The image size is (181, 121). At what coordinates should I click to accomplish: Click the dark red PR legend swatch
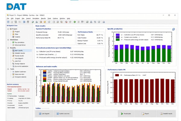[x=117, y=75]
